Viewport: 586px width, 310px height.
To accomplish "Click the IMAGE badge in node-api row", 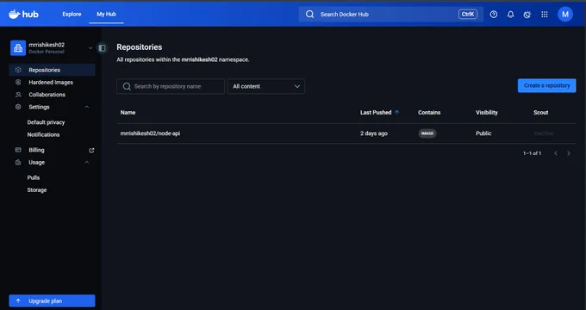I will [427, 133].
